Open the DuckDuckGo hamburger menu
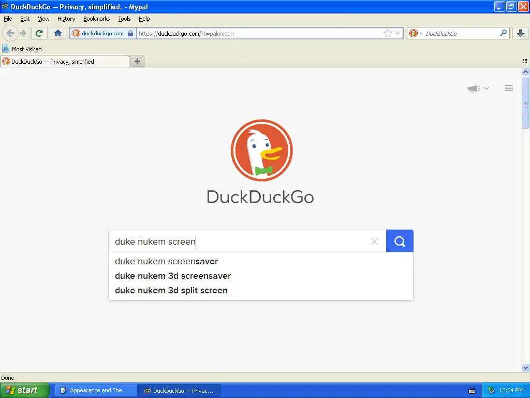This screenshot has width=530, height=398. (509, 88)
